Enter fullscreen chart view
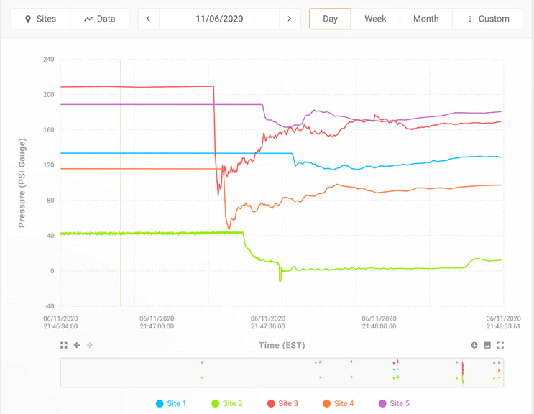 500,346
